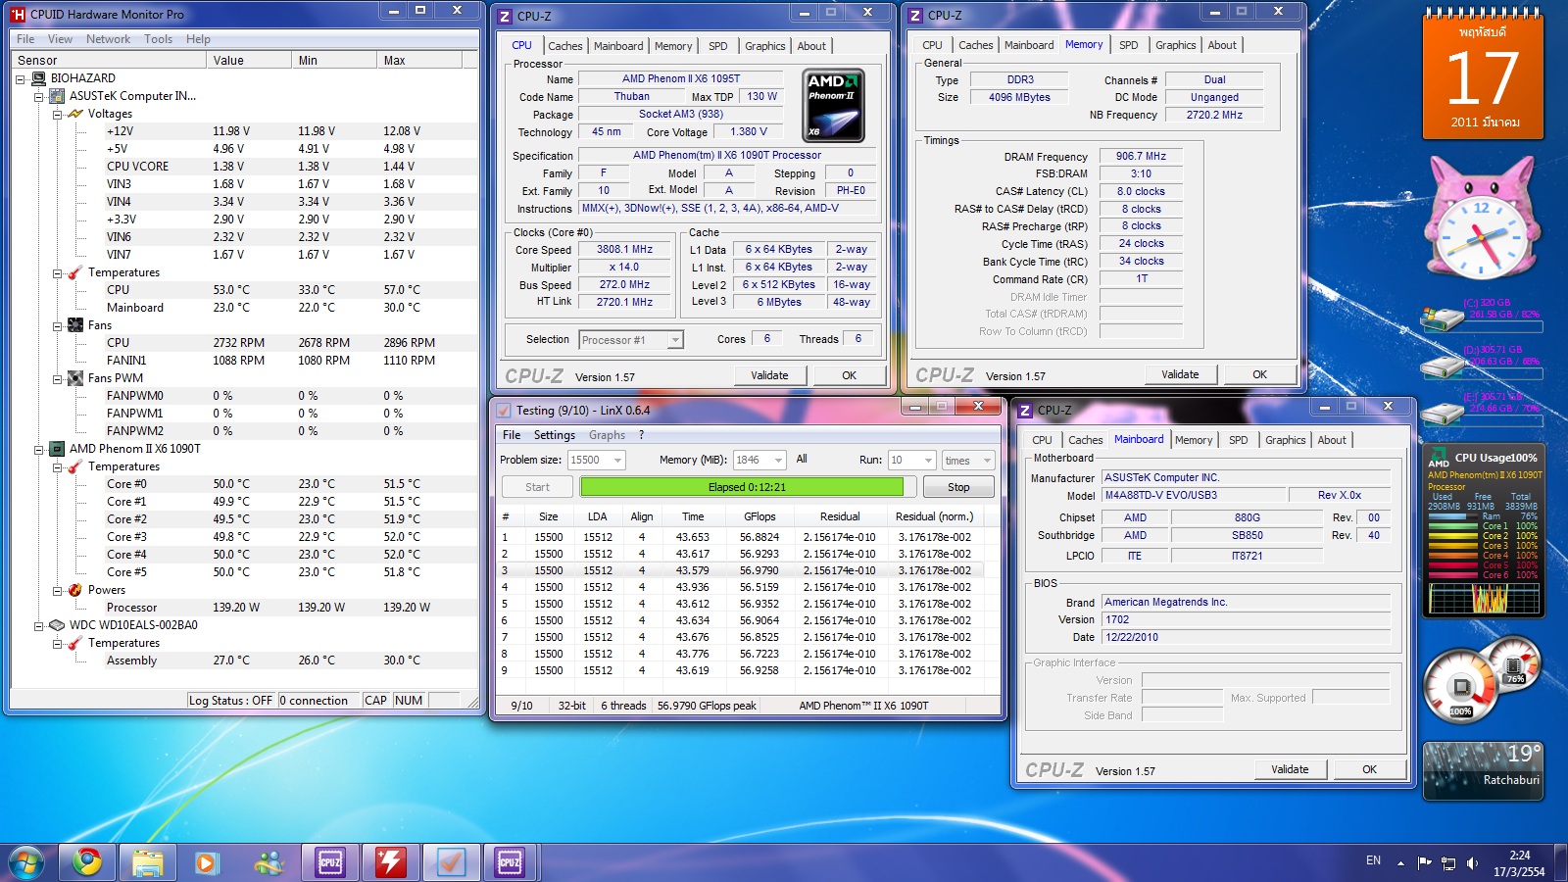Click the calendar gadget showing 17
The width and height of the screenshot is (1568, 882).
[1483, 75]
